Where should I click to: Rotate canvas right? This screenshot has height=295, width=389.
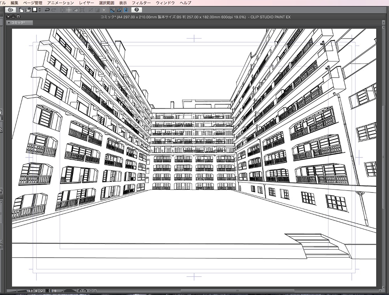click(85, 291)
